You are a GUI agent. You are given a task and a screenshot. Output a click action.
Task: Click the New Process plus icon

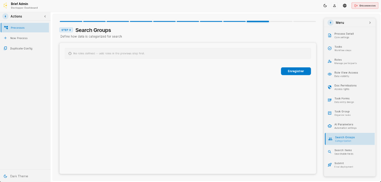[5, 38]
